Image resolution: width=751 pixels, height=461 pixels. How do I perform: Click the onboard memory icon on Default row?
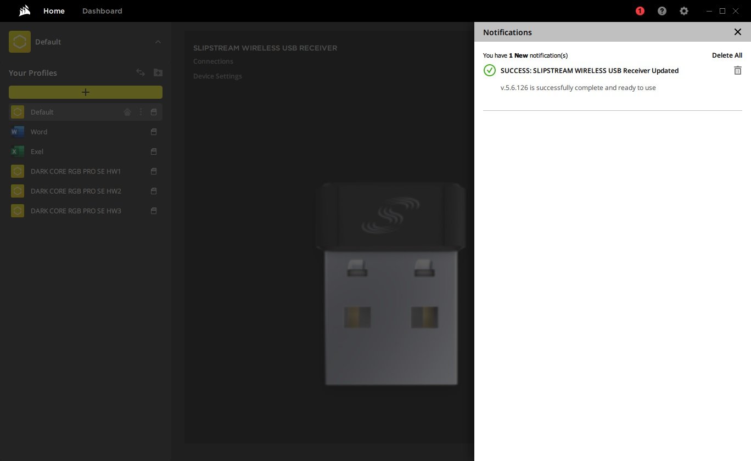coord(154,112)
